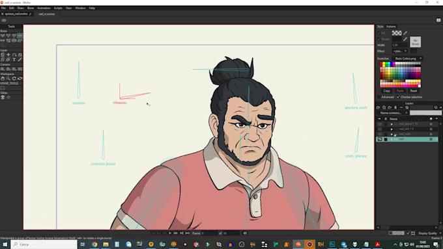The width and height of the screenshot is (443, 249).
Task: Click the Fill color checkered swatch
Action: (397, 33)
